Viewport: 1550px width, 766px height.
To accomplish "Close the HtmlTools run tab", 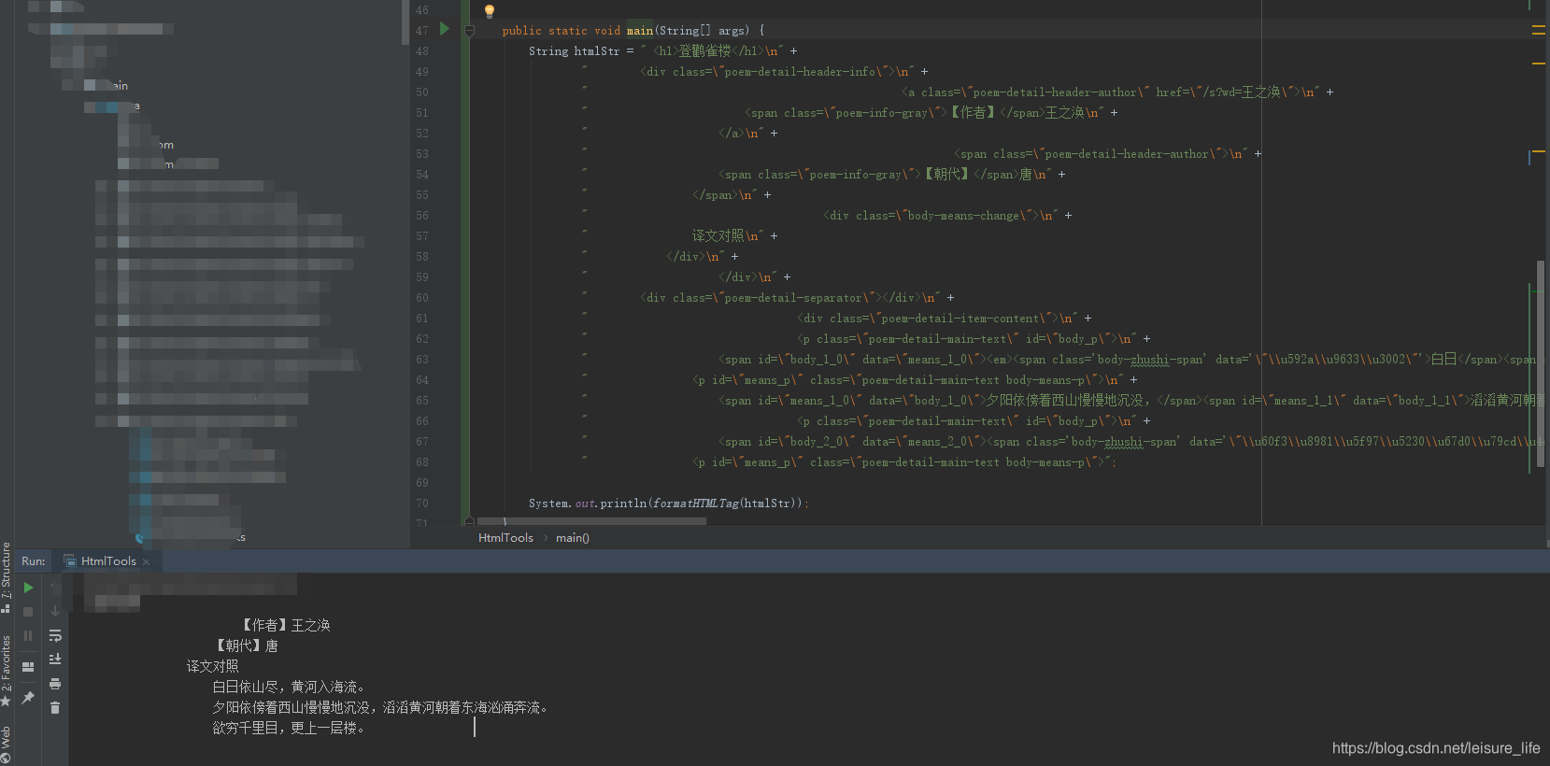I will tap(146, 561).
